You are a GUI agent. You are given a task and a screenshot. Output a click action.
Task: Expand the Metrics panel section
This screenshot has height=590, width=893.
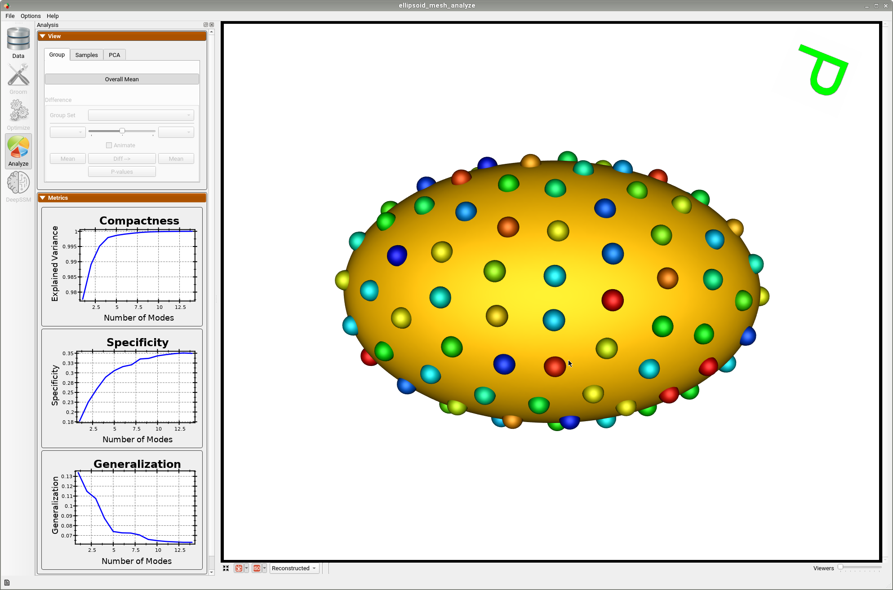(x=45, y=198)
